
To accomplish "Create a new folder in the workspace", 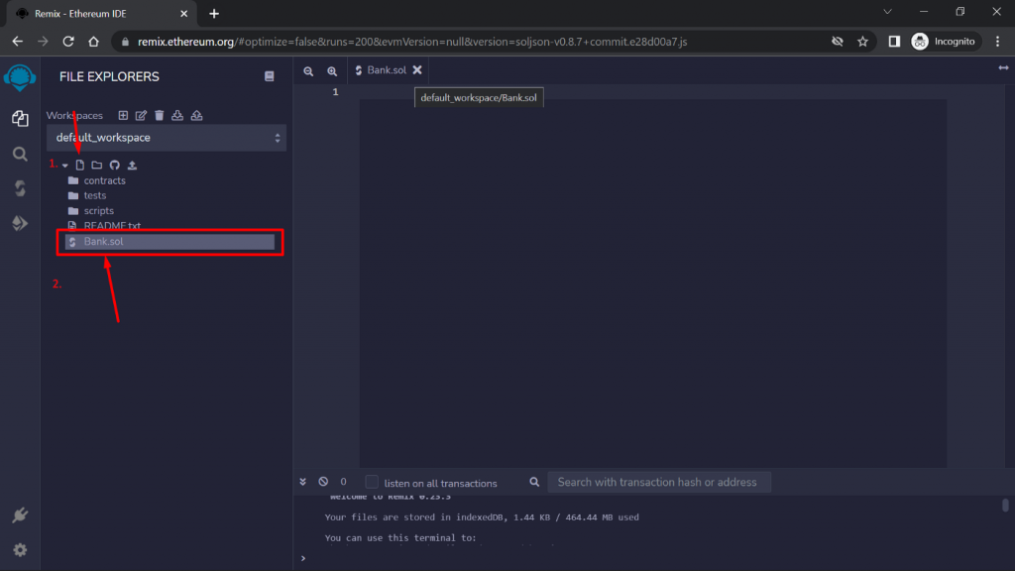I will 95,165.
